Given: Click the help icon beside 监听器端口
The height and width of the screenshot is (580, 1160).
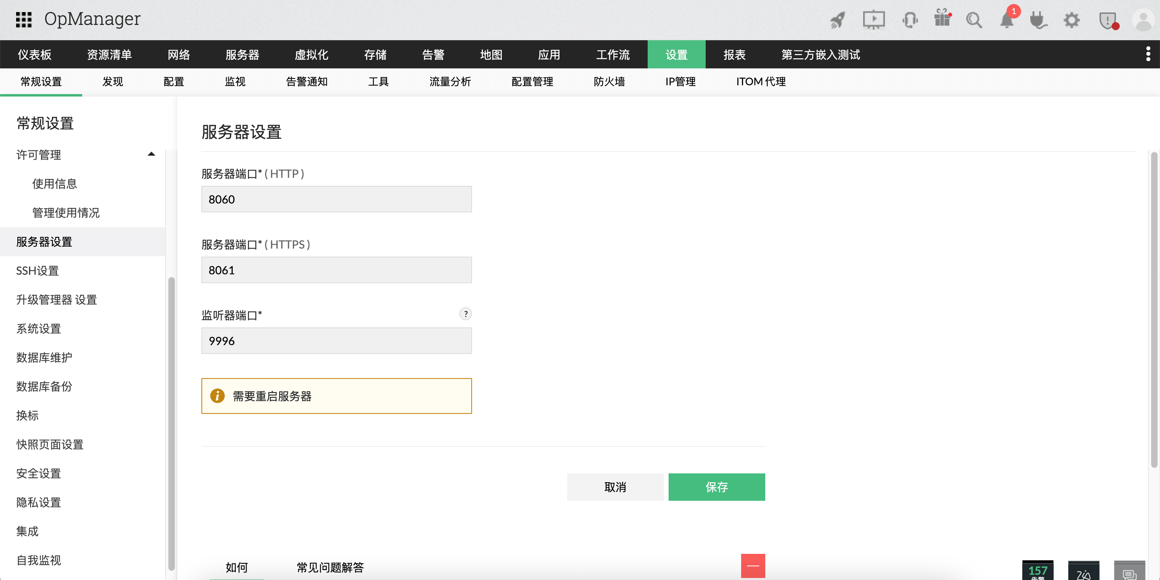Looking at the screenshot, I should click(x=466, y=314).
